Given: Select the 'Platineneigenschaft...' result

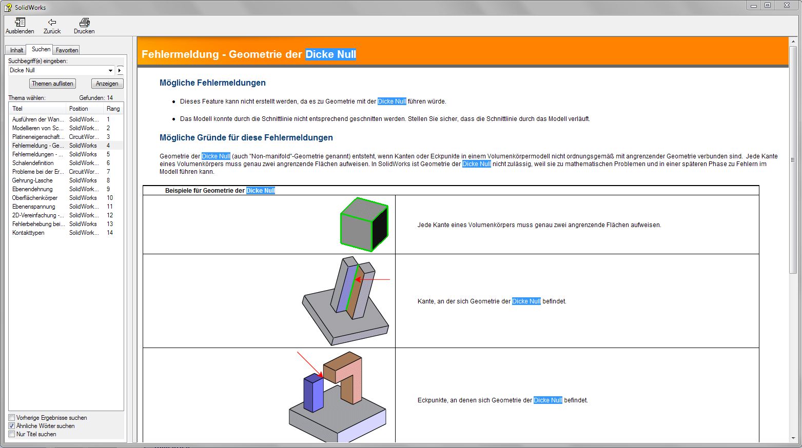Looking at the screenshot, I should (x=66, y=137).
